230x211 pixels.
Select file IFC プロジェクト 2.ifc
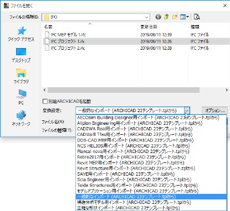(x=68, y=48)
